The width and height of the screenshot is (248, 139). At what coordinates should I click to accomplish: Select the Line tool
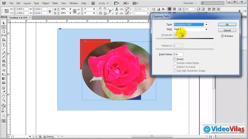[3, 49]
